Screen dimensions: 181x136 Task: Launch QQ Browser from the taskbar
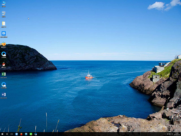coord(36,134)
